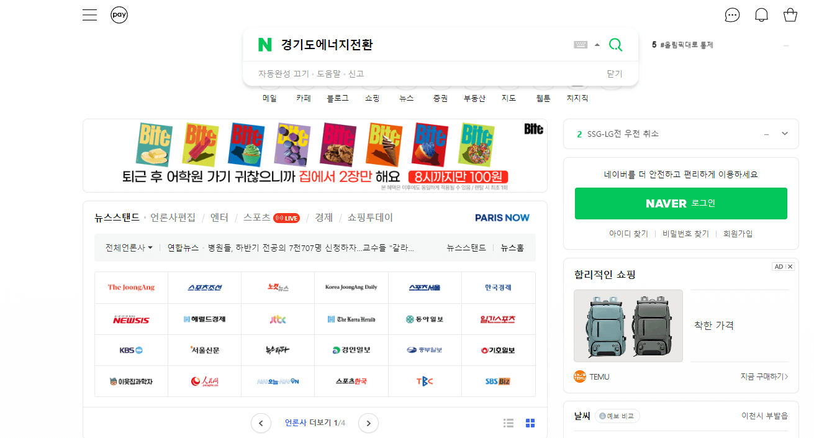
Task: Go to next press page arrow
Action: (368, 423)
